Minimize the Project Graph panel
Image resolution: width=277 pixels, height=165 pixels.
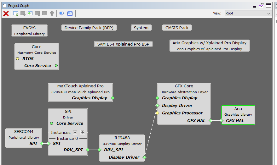pyautogui.click(x=255, y=7)
